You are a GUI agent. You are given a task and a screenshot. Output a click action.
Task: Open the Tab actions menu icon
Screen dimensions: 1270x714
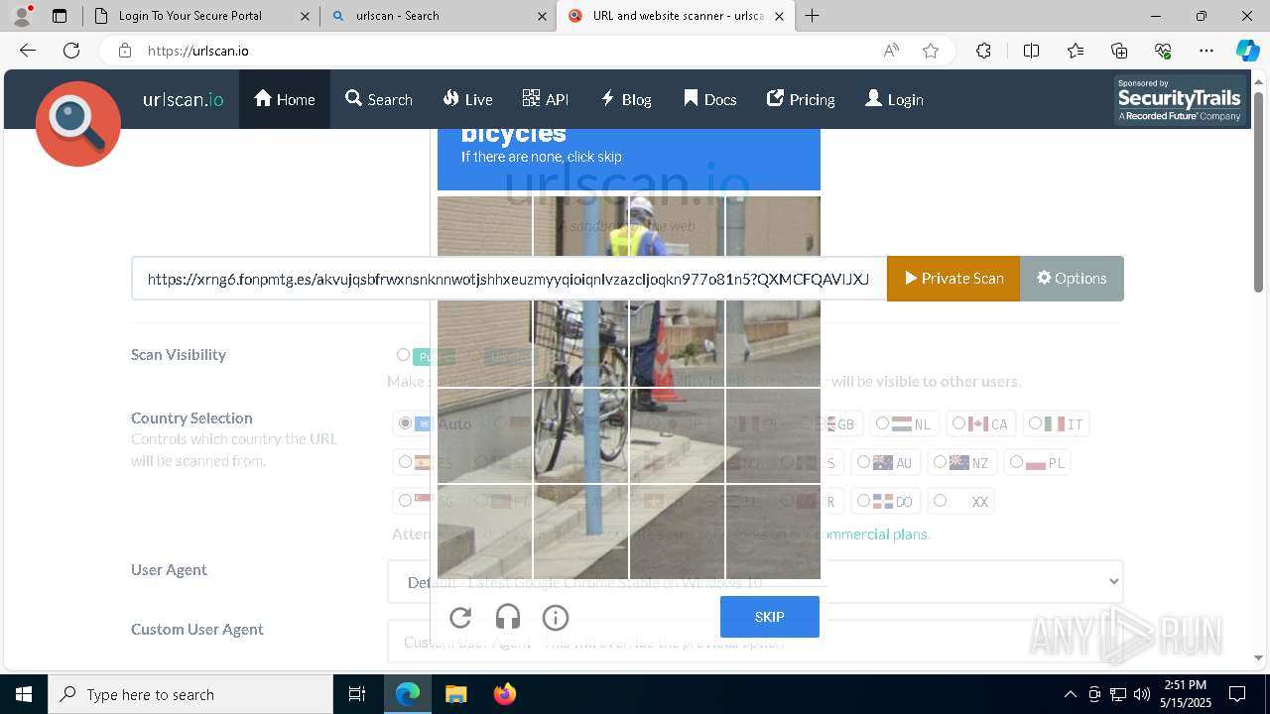60,16
